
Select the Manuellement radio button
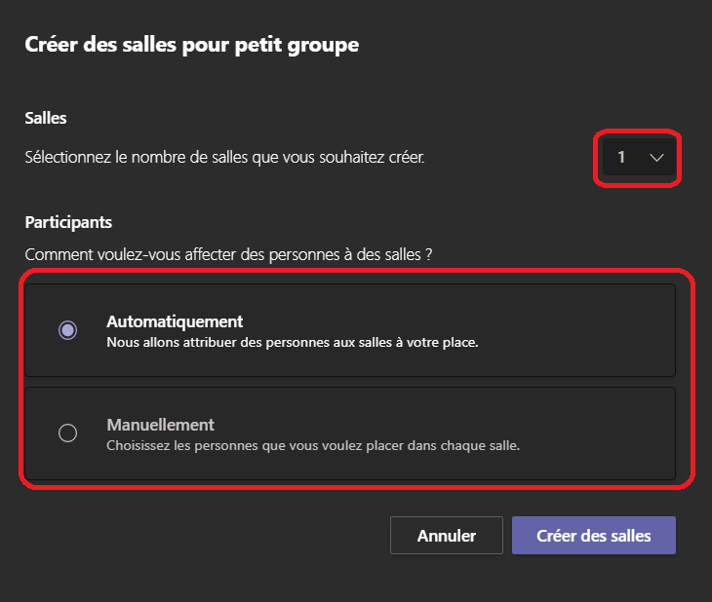click(x=67, y=433)
